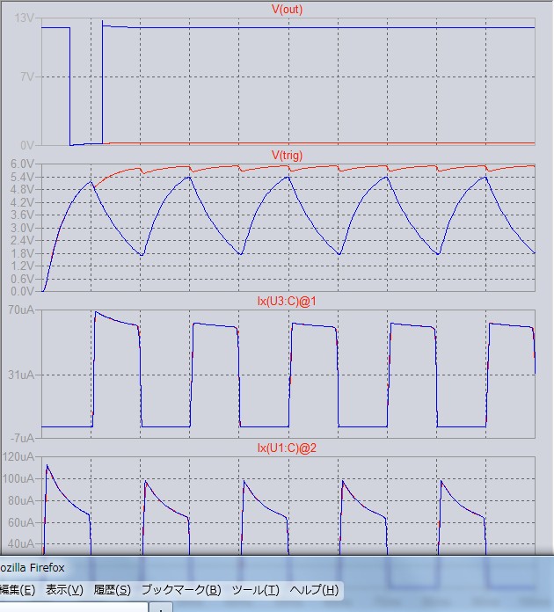Screen dimensions: 554x612
Task: Select the Ix(U1:C)@2 trace label
Action: [x=287, y=448]
